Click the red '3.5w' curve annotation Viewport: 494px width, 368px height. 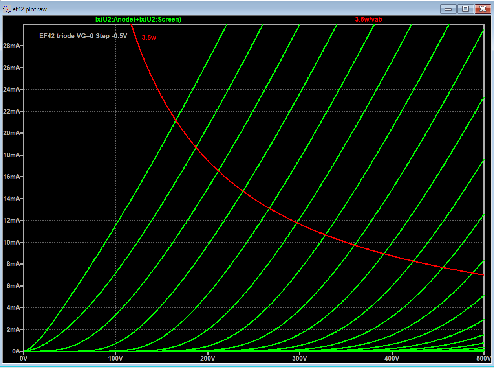(x=149, y=38)
